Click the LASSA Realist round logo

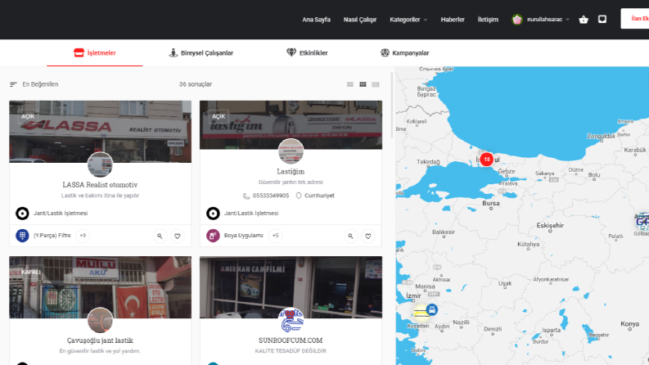point(100,164)
